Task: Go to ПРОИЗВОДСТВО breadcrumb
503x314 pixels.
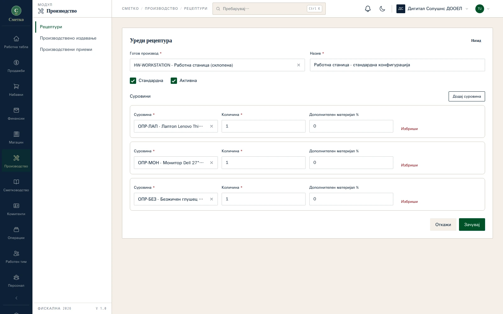Action: 161,9
